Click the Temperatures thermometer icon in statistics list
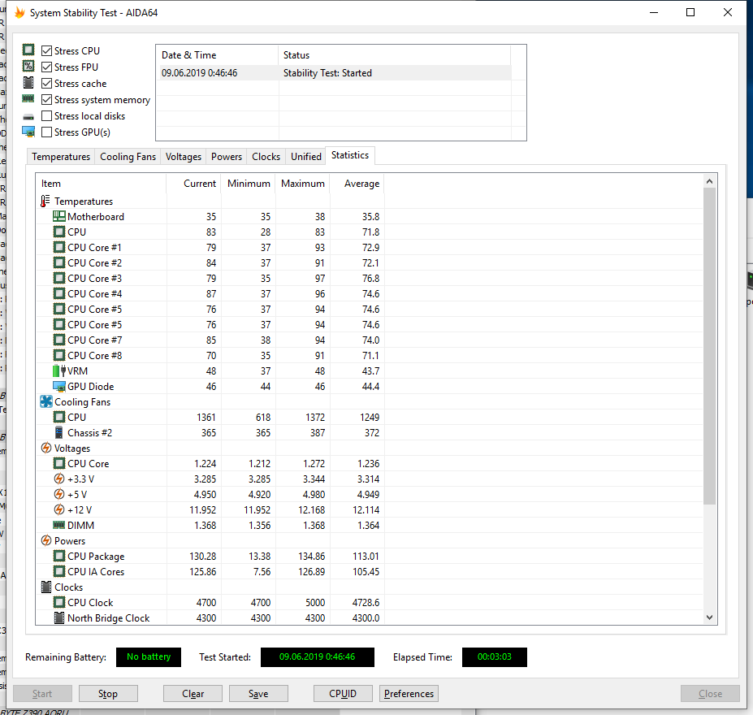This screenshot has height=715, width=753. [x=45, y=201]
